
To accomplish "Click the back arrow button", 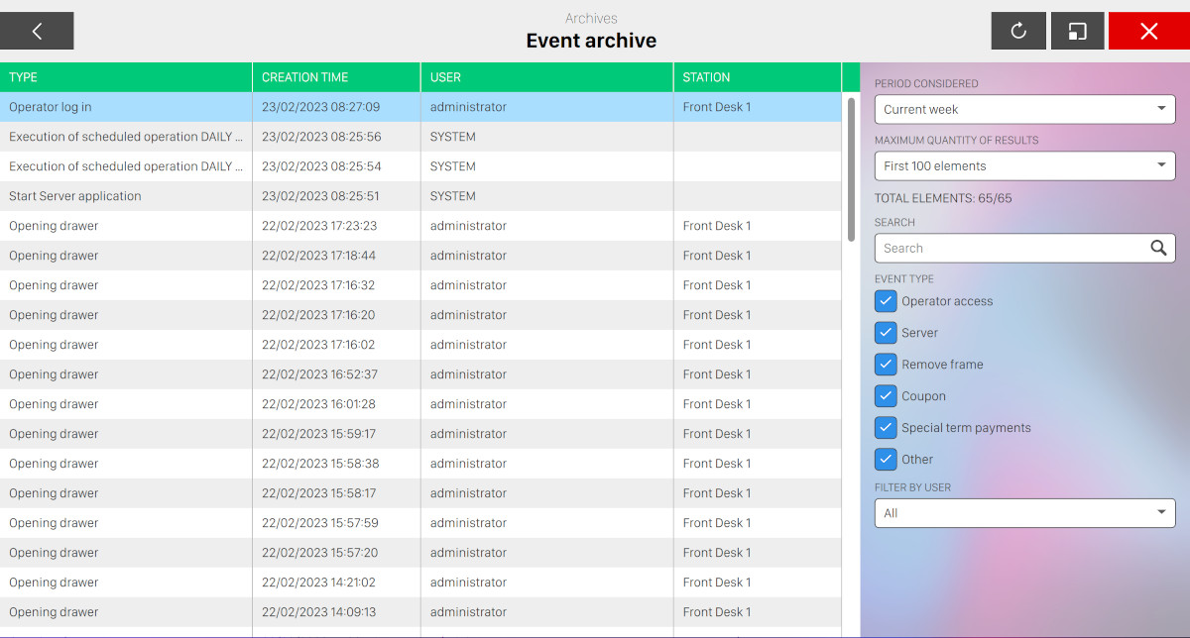I will click(37, 31).
